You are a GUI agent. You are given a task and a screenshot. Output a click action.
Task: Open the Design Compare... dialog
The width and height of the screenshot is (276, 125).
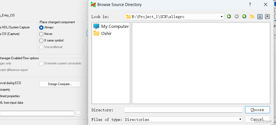60,84
